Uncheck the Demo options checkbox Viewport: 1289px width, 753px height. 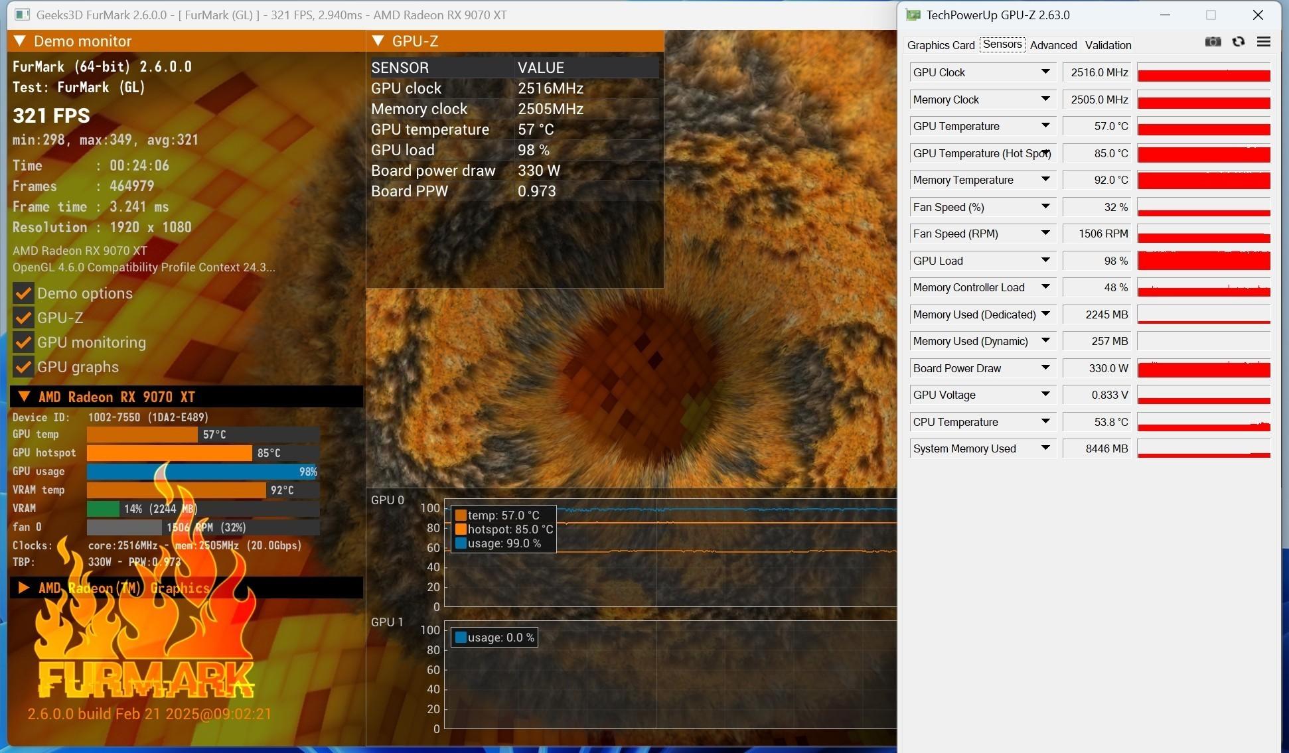[23, 293]
